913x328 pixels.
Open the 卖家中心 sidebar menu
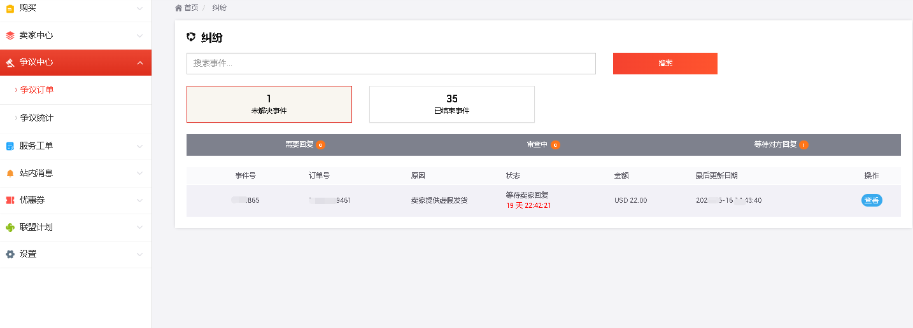pos(76,36)
